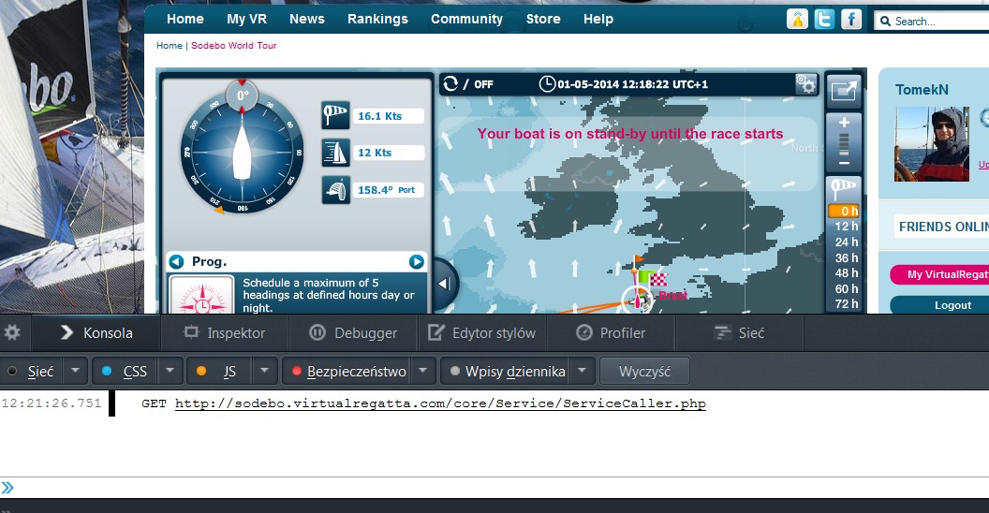Screen dimensions: 989x513
Task: Switch to the Konsola tab
Action: (96, 332)
